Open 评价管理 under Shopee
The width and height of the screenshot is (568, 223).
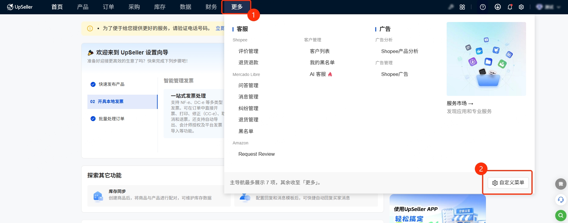[x=248, y=51]
